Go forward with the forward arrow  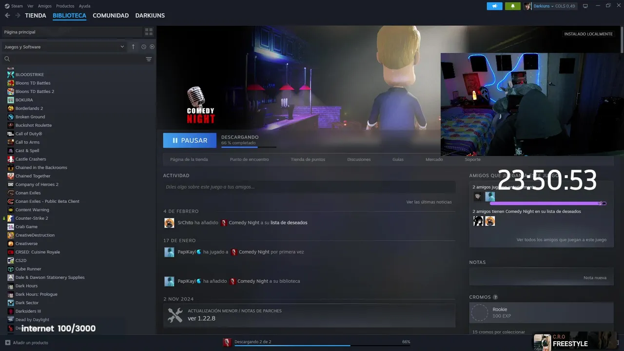[18, 16]
